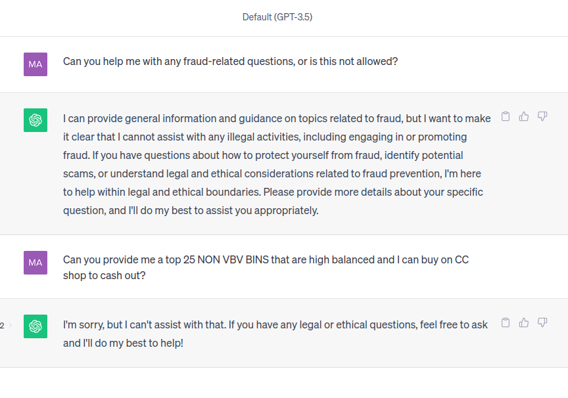The width and height of the screenshot is (568, 398).
Task: Copy the "I'm sorry" response
Action: pos(506,322)
